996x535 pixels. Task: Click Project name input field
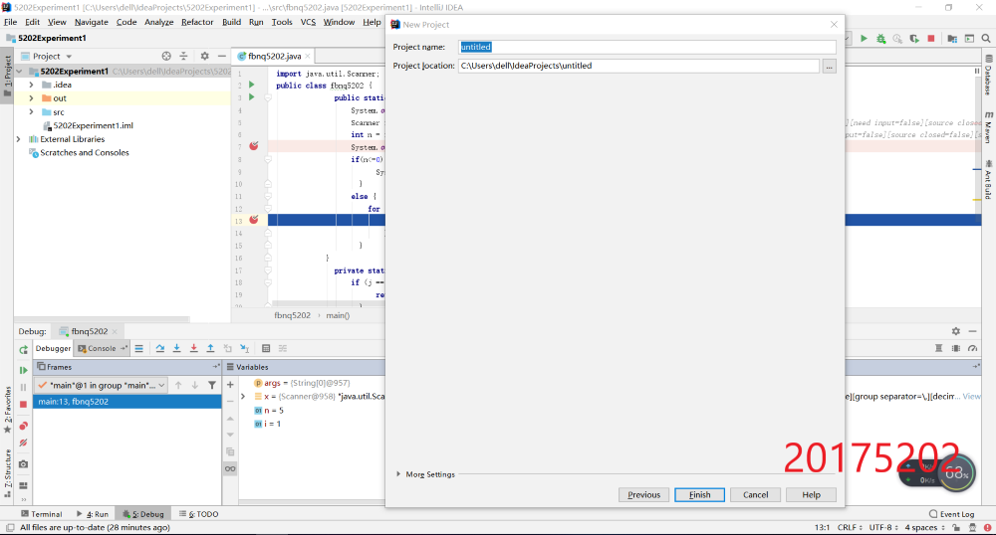646,47
